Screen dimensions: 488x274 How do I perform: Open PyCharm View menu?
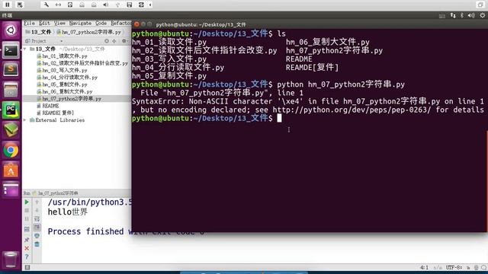[59, 24]
